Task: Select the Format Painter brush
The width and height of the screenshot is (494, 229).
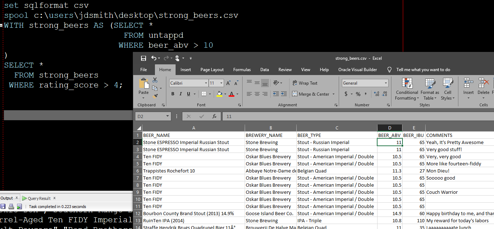Action: (155, 96)
